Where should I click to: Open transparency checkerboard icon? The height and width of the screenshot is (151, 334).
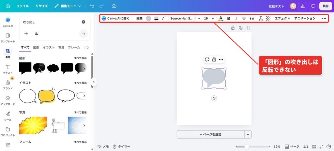[268, 18]
